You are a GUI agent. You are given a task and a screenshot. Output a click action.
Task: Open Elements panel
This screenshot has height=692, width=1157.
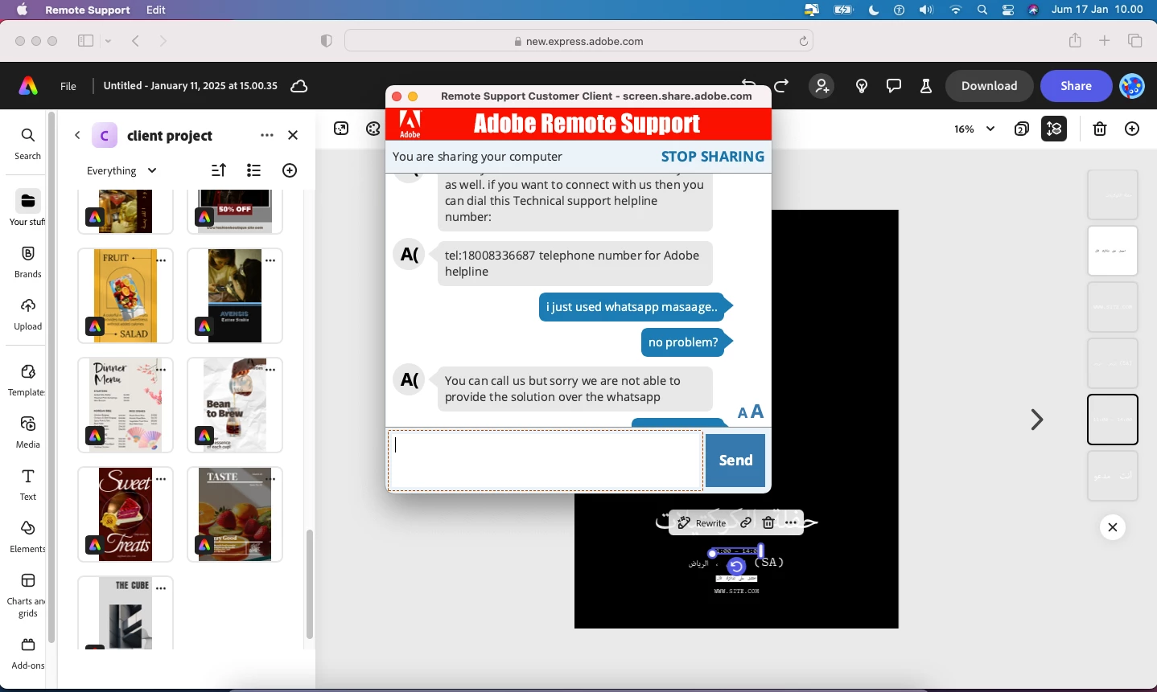(x=27, y=537)
